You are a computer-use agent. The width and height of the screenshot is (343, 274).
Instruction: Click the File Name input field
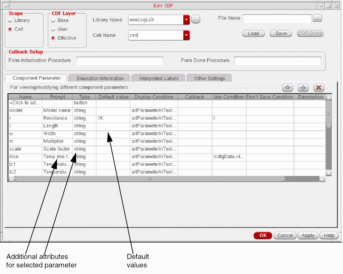[x=277, y=19]
